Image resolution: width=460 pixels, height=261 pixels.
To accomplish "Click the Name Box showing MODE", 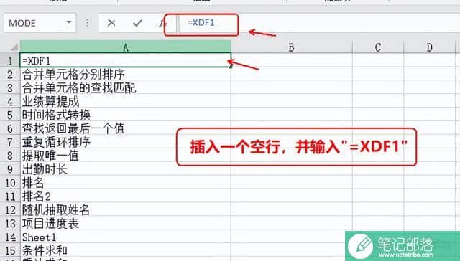I will pos(40,23).
